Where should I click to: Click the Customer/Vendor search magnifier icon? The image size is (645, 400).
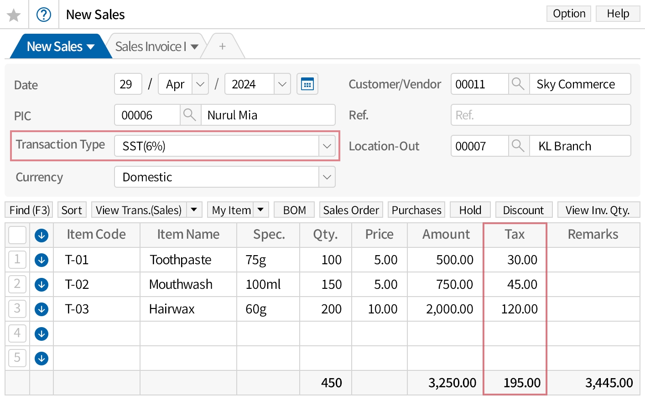(x=518, y=84)
